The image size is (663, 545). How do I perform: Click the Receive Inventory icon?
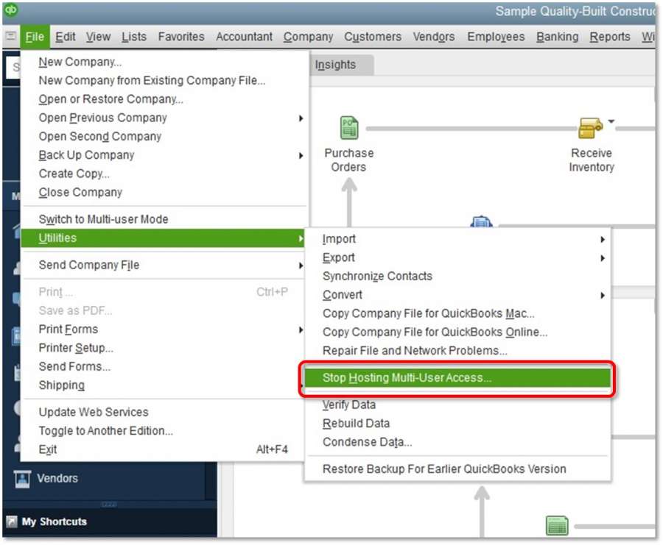[x=590, y=128]
